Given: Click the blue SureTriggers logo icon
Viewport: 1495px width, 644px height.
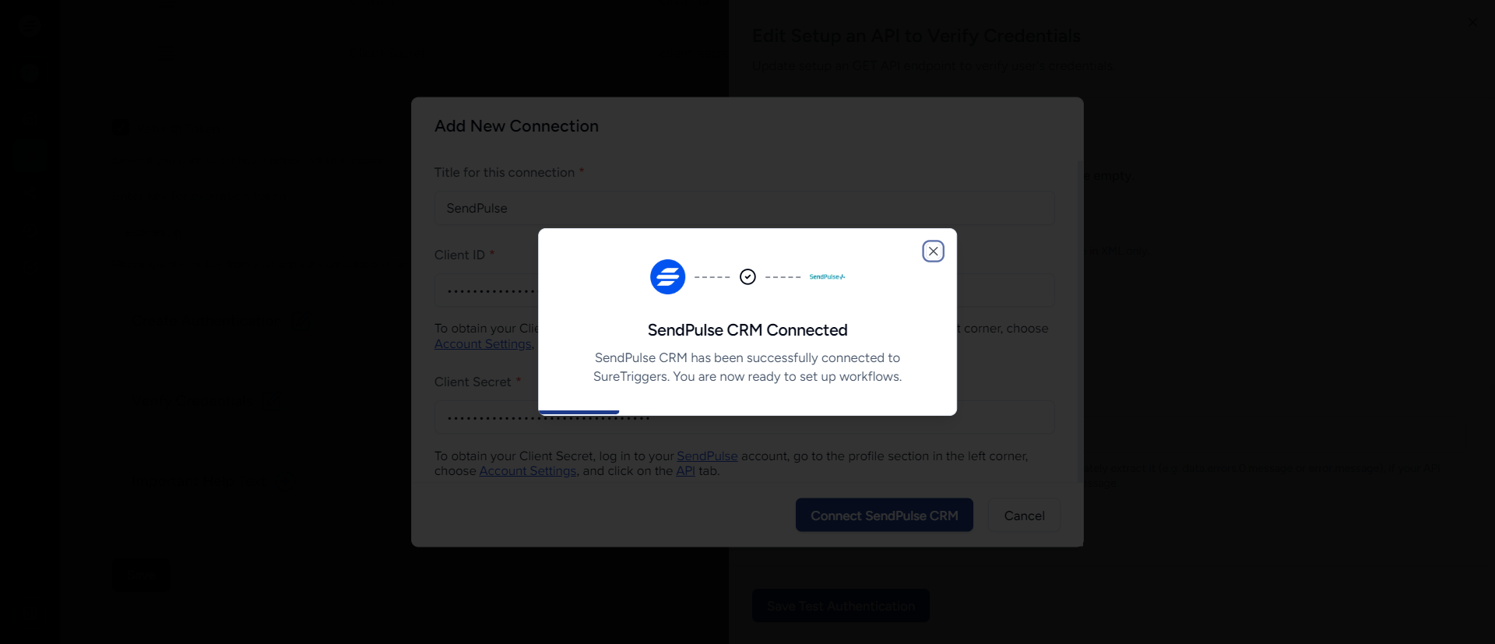Looking at the screenshot, I should (x=667, y=276).
